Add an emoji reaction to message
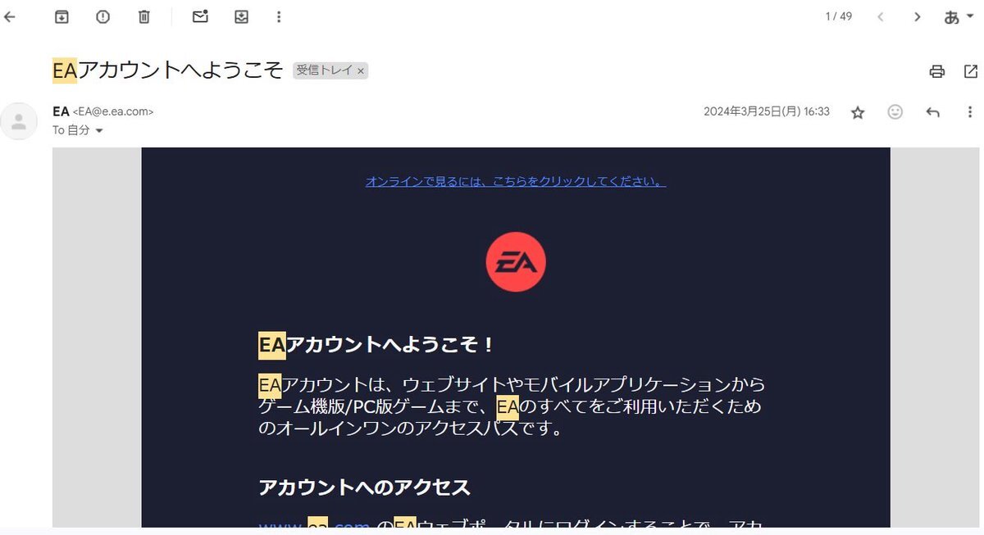Image resolution: width=984 pixels, height=535 pixels. pyautogui.click(x=895, y=112)
